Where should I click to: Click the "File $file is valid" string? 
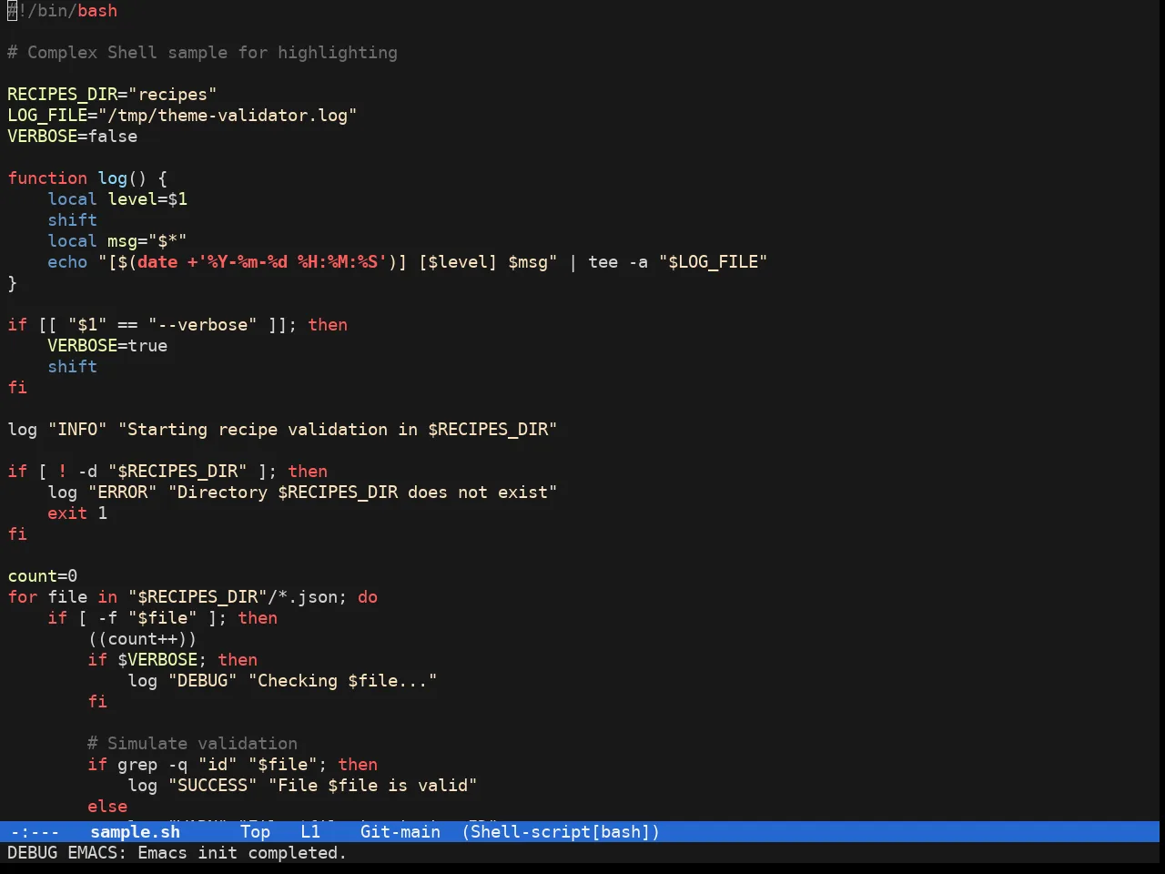(x=373, y=786)
